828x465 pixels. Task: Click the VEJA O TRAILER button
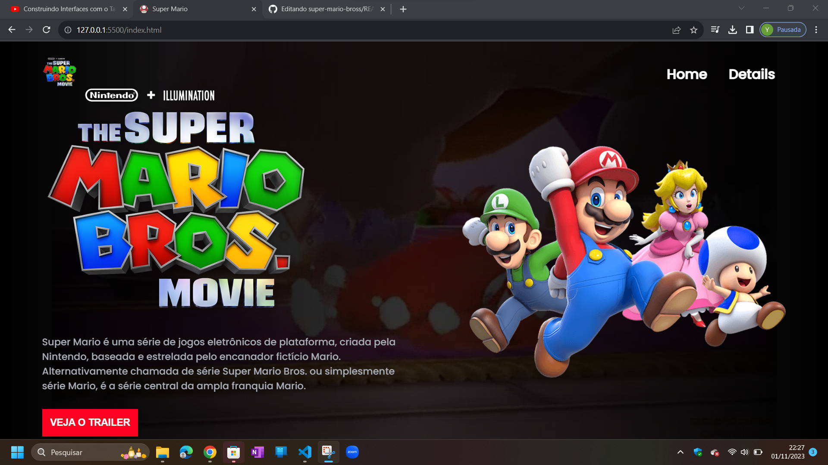[x=90, y=422]
